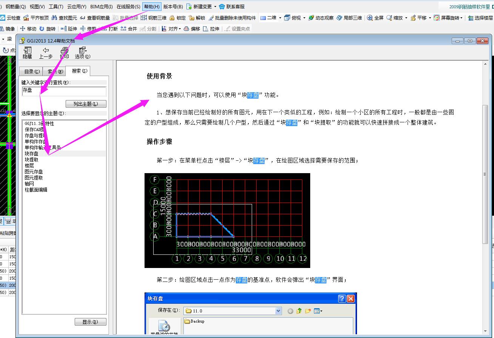Click the keyword search field containing 存盘
This screenshot has height=338, width=494.
point(64,91)
